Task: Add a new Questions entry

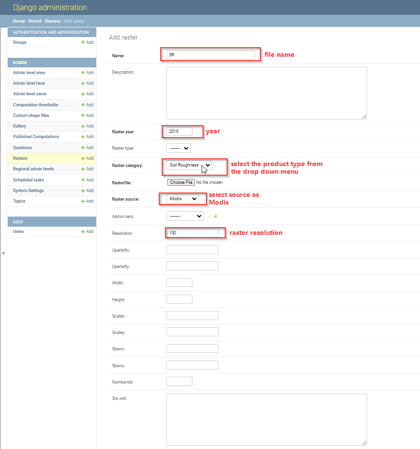Action: (88, 147)
